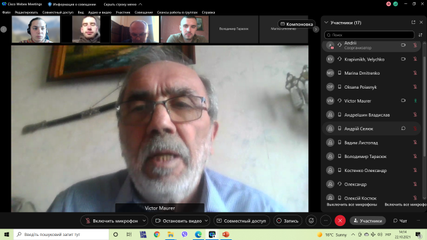
Task: Close the participants panel
Action: point(421,22)
